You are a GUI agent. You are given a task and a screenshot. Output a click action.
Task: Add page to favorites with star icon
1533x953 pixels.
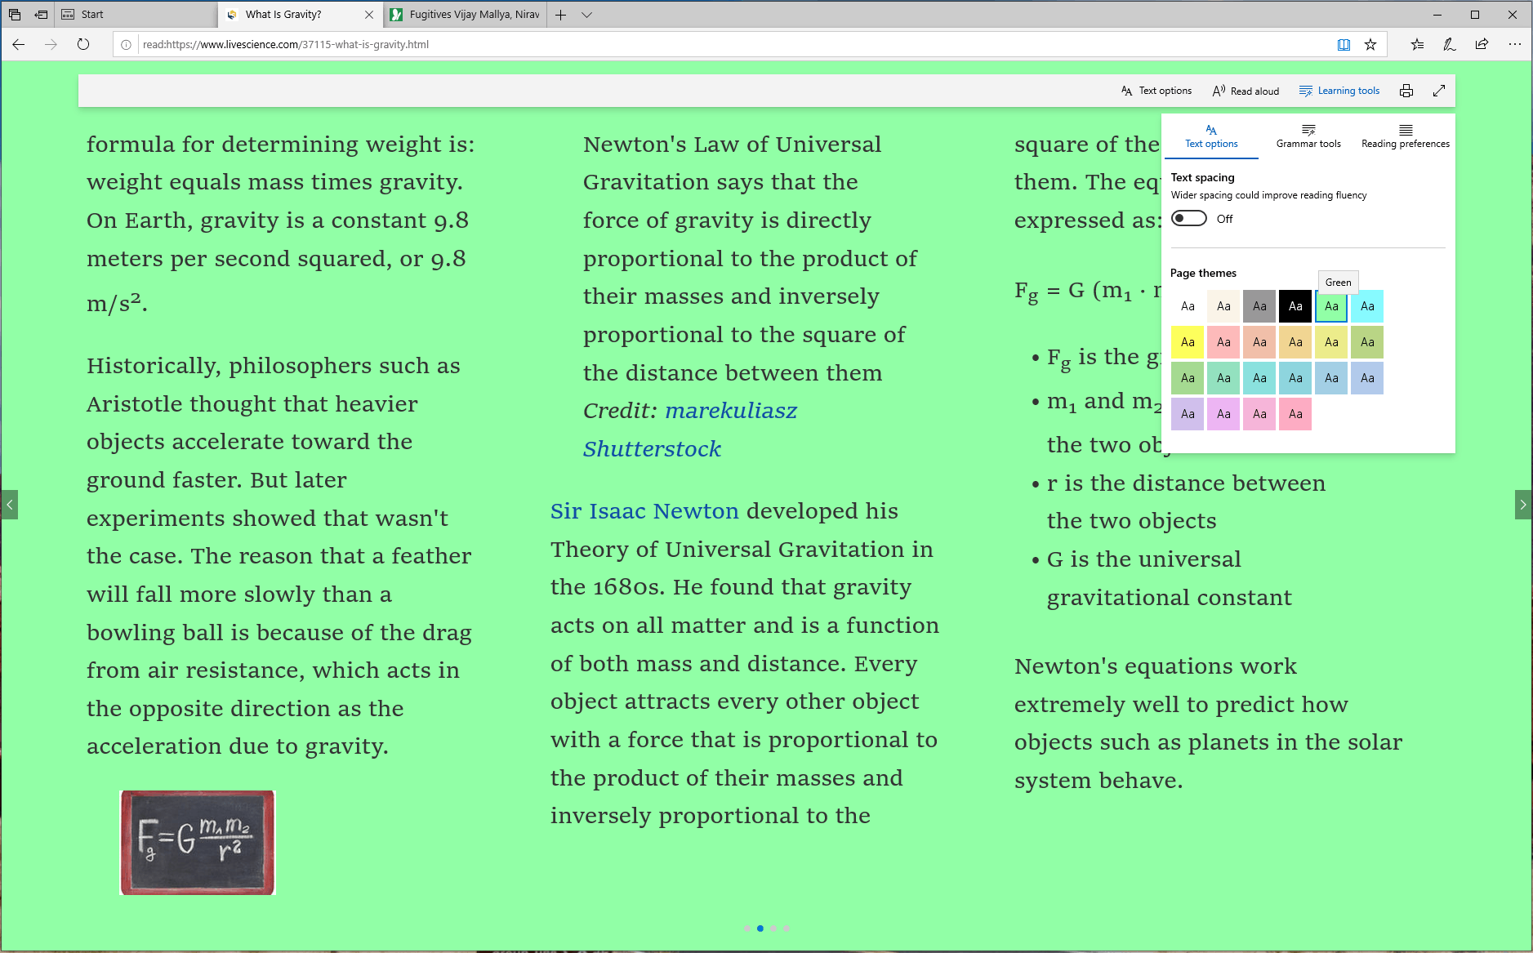click(1370, 45)
